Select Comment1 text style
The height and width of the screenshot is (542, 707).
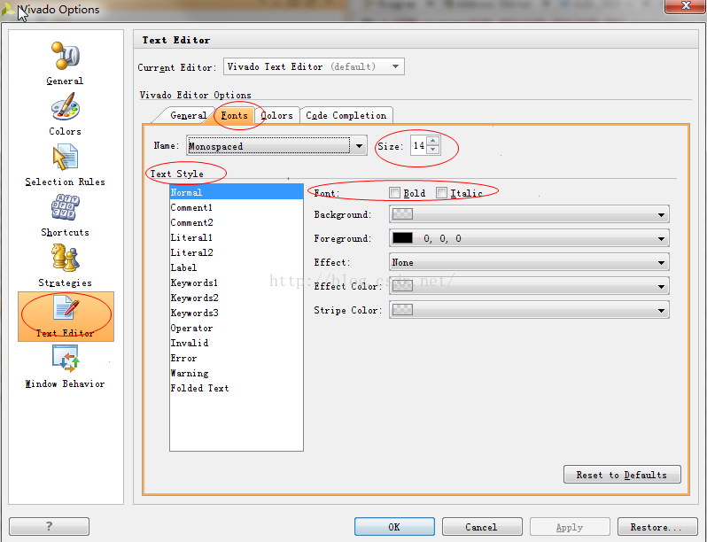click(237, 208)
